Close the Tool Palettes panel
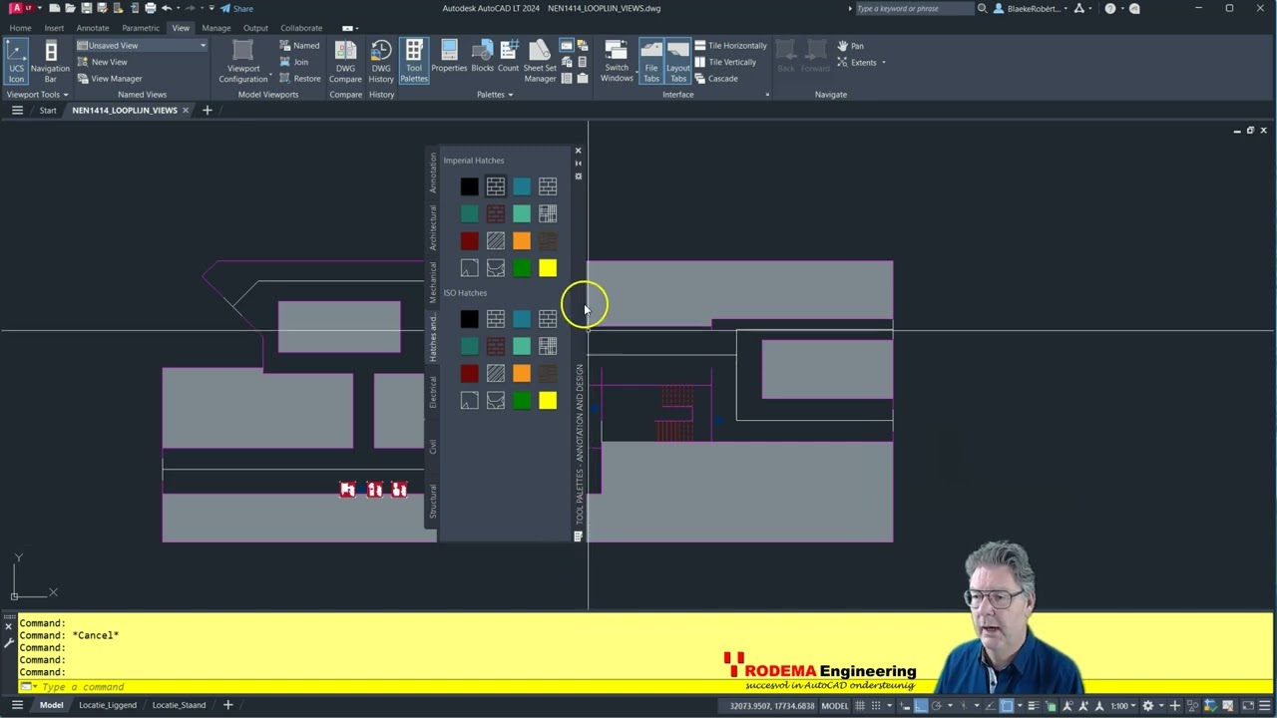Image resolution: width=1277 pixels, height=718 pixels. [578, 152]
